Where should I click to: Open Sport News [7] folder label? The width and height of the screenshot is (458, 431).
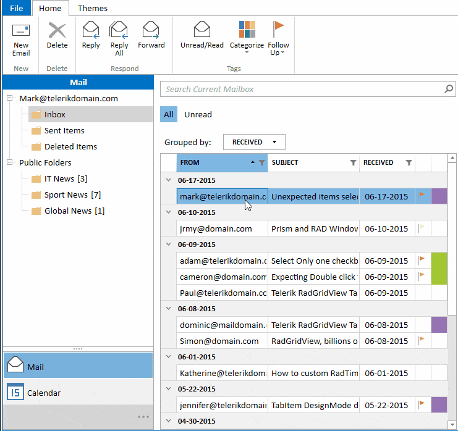click(x=72, y=195)
